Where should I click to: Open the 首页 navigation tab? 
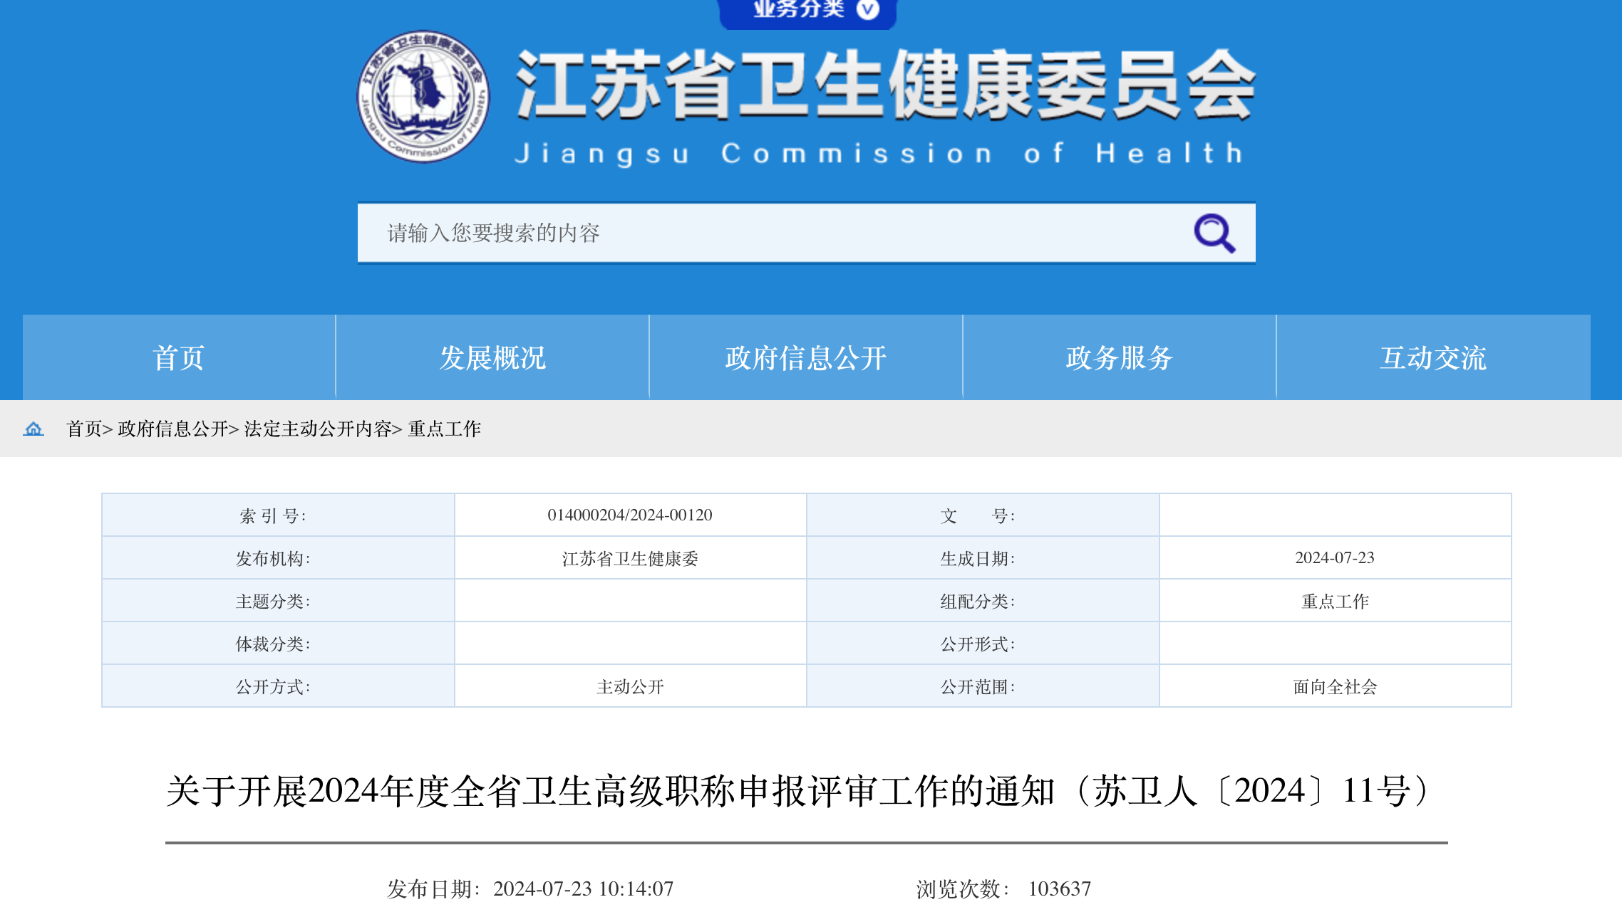coord(179,357)
